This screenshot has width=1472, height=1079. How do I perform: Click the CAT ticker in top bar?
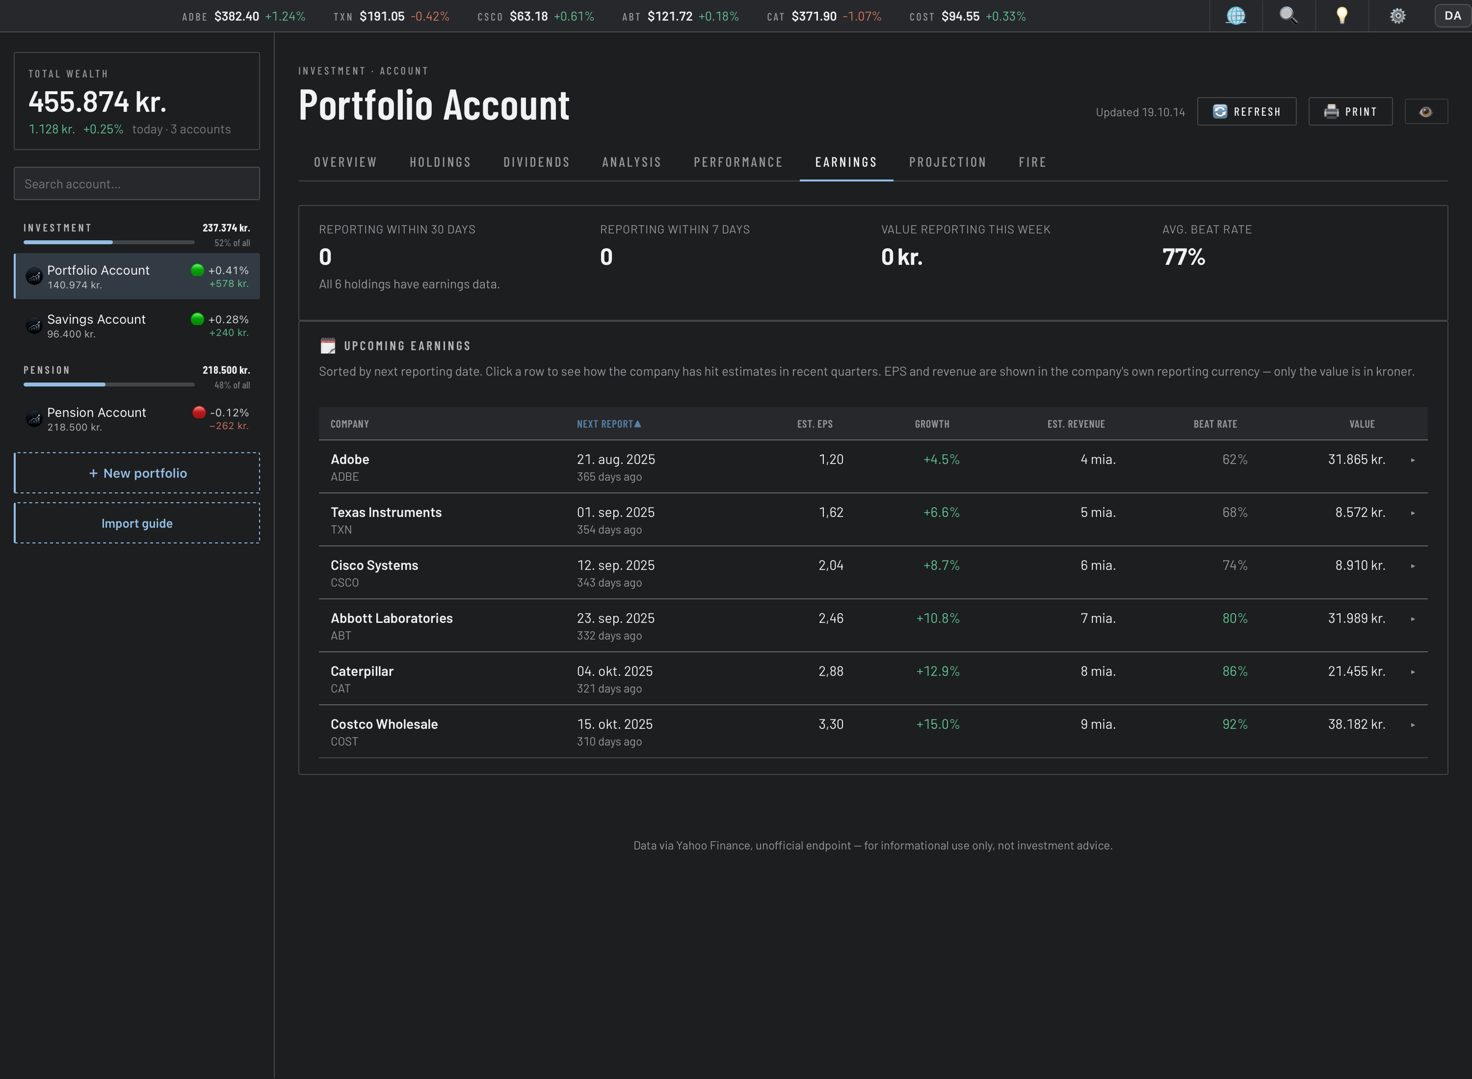pyautogui.click(x=824, y=16)
